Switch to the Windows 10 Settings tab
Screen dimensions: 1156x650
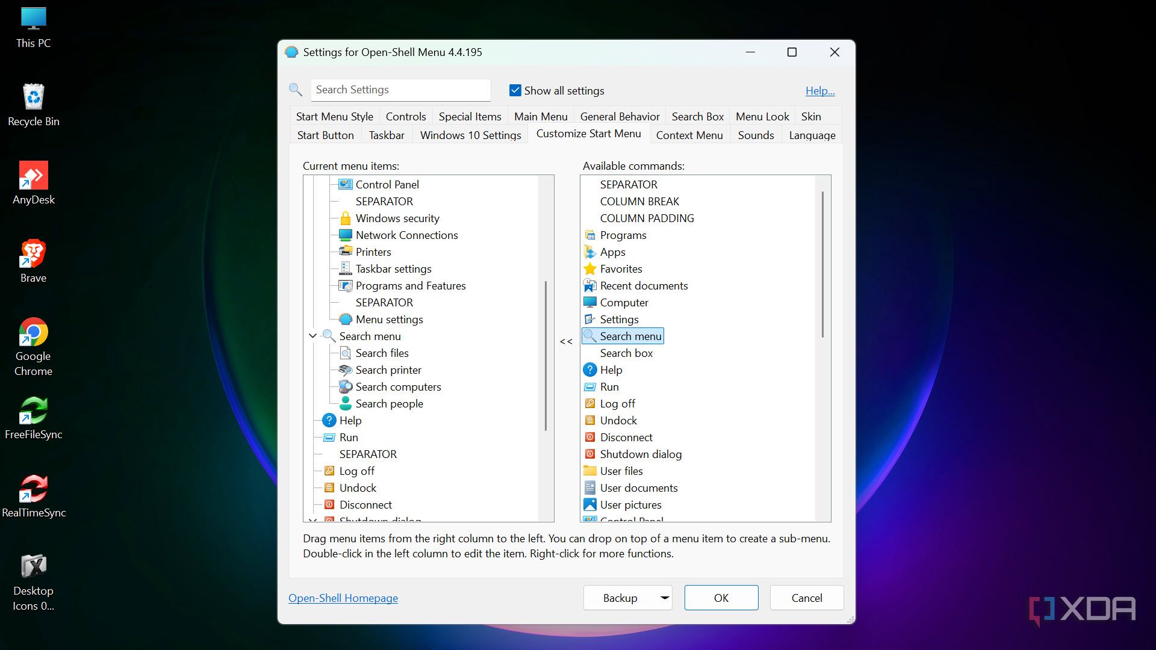pyautogui.click(x=470, y=135)
